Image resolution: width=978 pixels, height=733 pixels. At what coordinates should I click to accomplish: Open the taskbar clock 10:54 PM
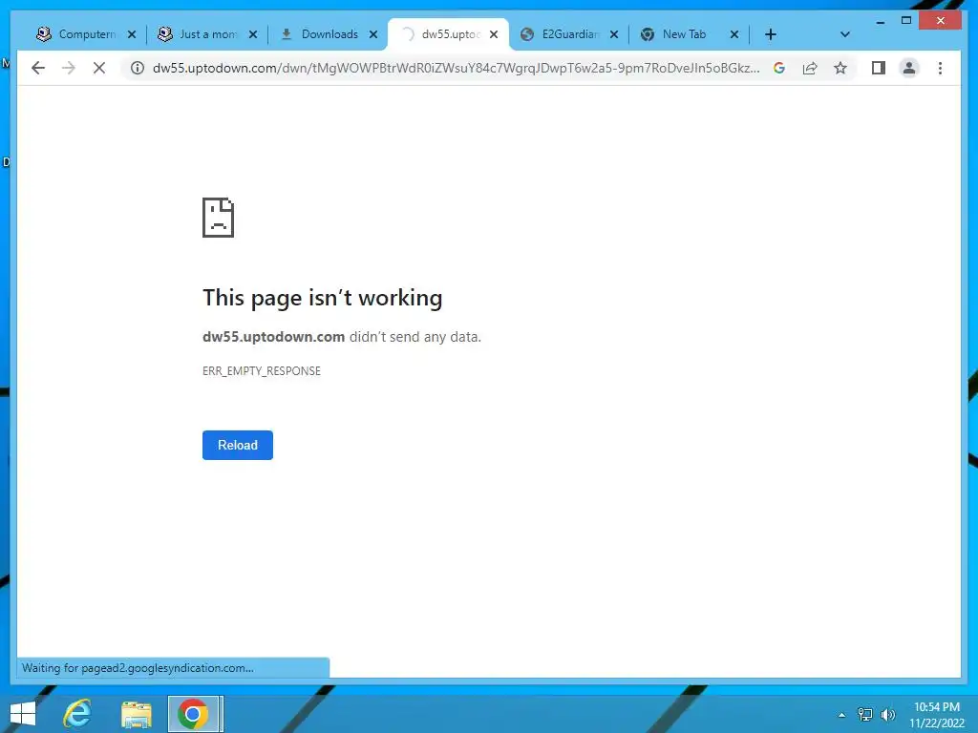[937, 715]
